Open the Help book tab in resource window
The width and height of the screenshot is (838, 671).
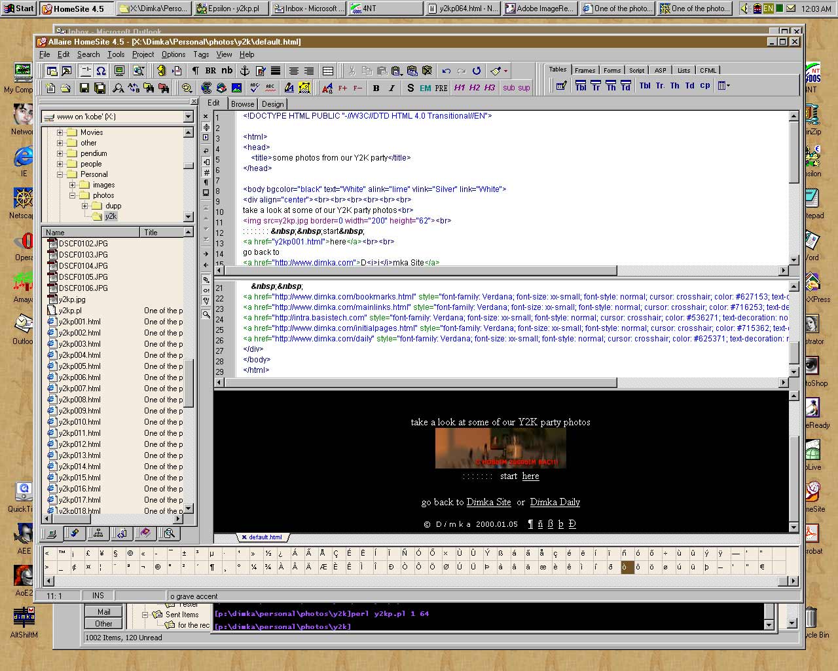pos(145,533)
